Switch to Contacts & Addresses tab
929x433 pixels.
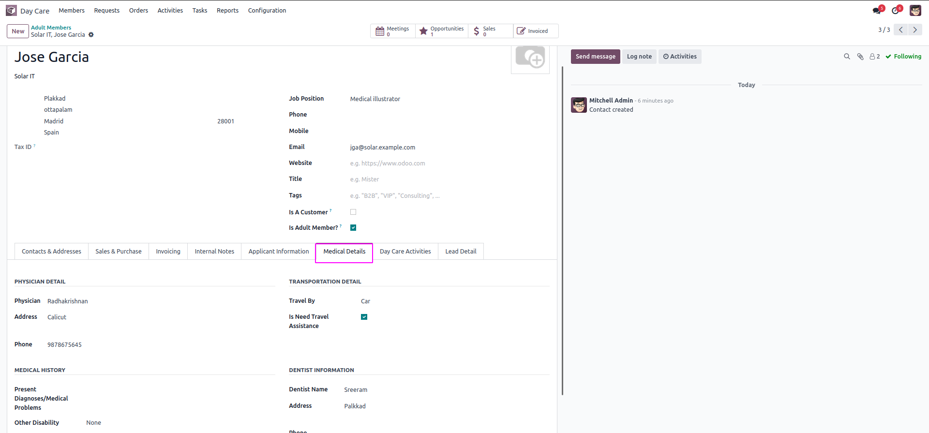click(51, 252)
